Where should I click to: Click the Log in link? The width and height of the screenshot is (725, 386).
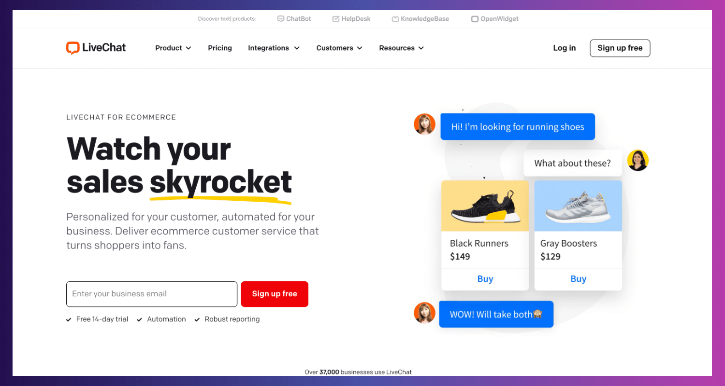tap(565, 48)
